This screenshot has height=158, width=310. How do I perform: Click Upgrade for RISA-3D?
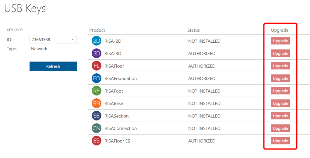280,54
